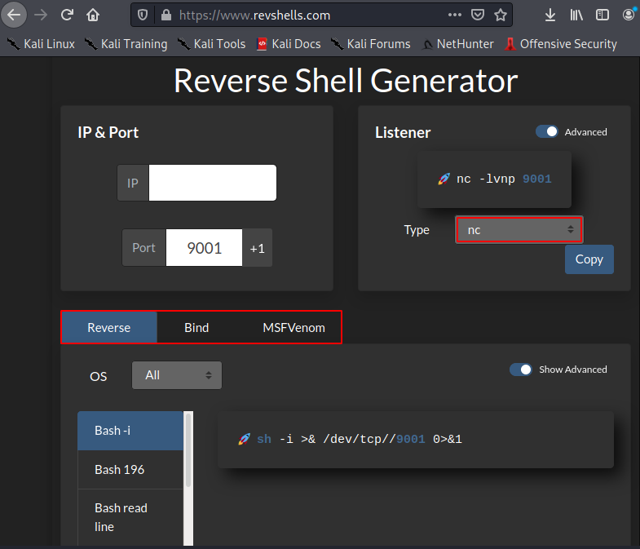Select the Bash 196 payload
This screenshot has width=640, height=549.
point(130,469)
